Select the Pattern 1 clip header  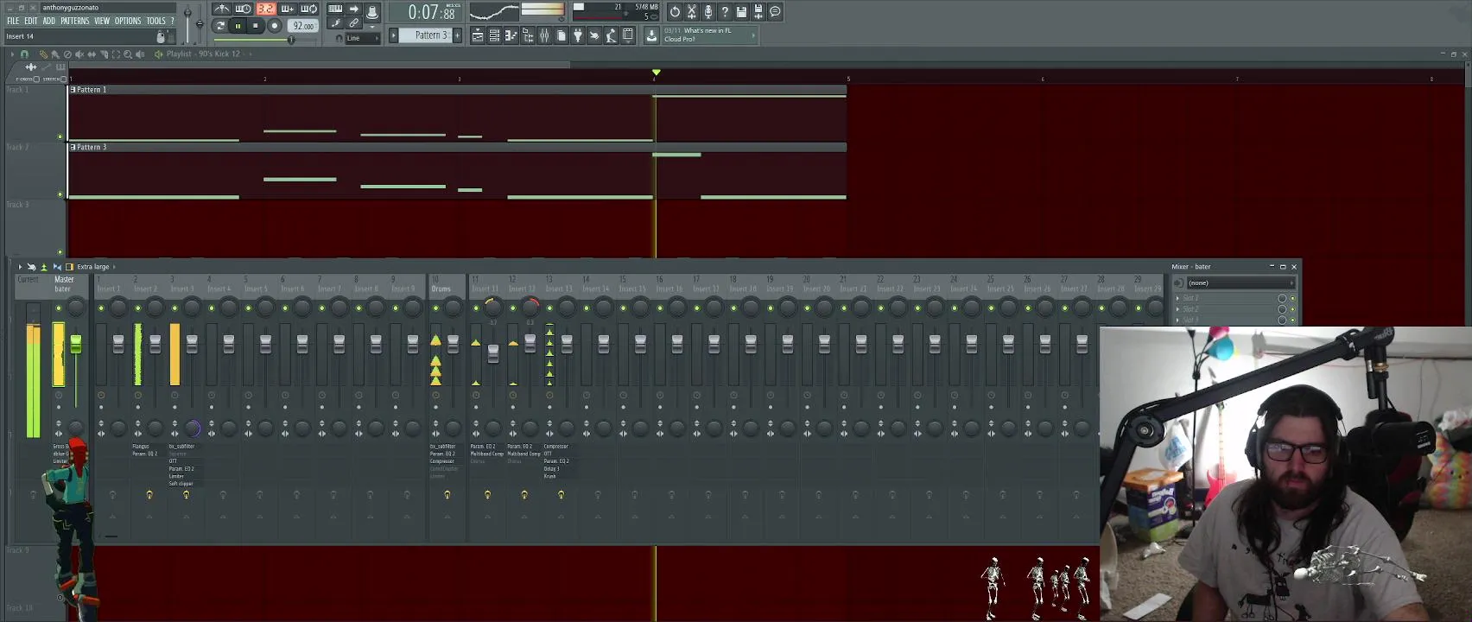[457, 90]
